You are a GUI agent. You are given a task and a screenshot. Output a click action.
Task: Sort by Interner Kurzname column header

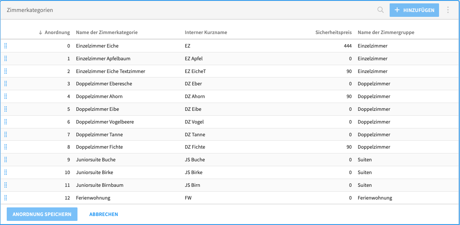(206, 32)
